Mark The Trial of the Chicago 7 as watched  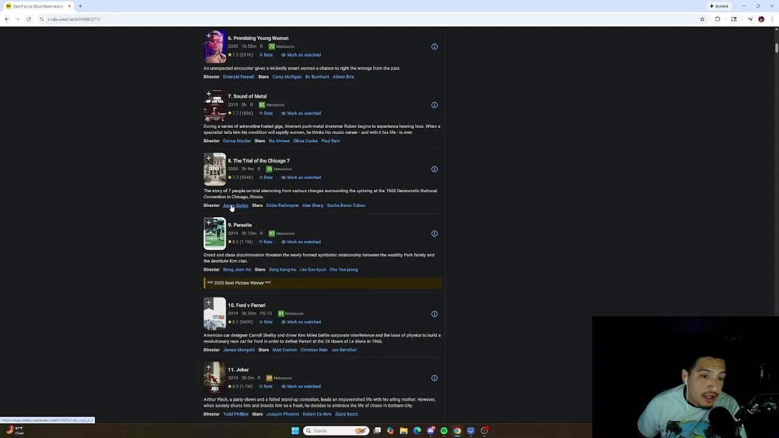301,178
